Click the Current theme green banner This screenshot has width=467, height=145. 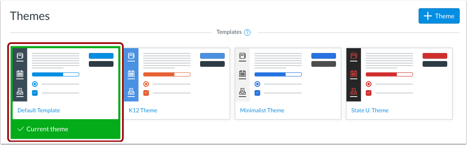(x=65, y=129)
